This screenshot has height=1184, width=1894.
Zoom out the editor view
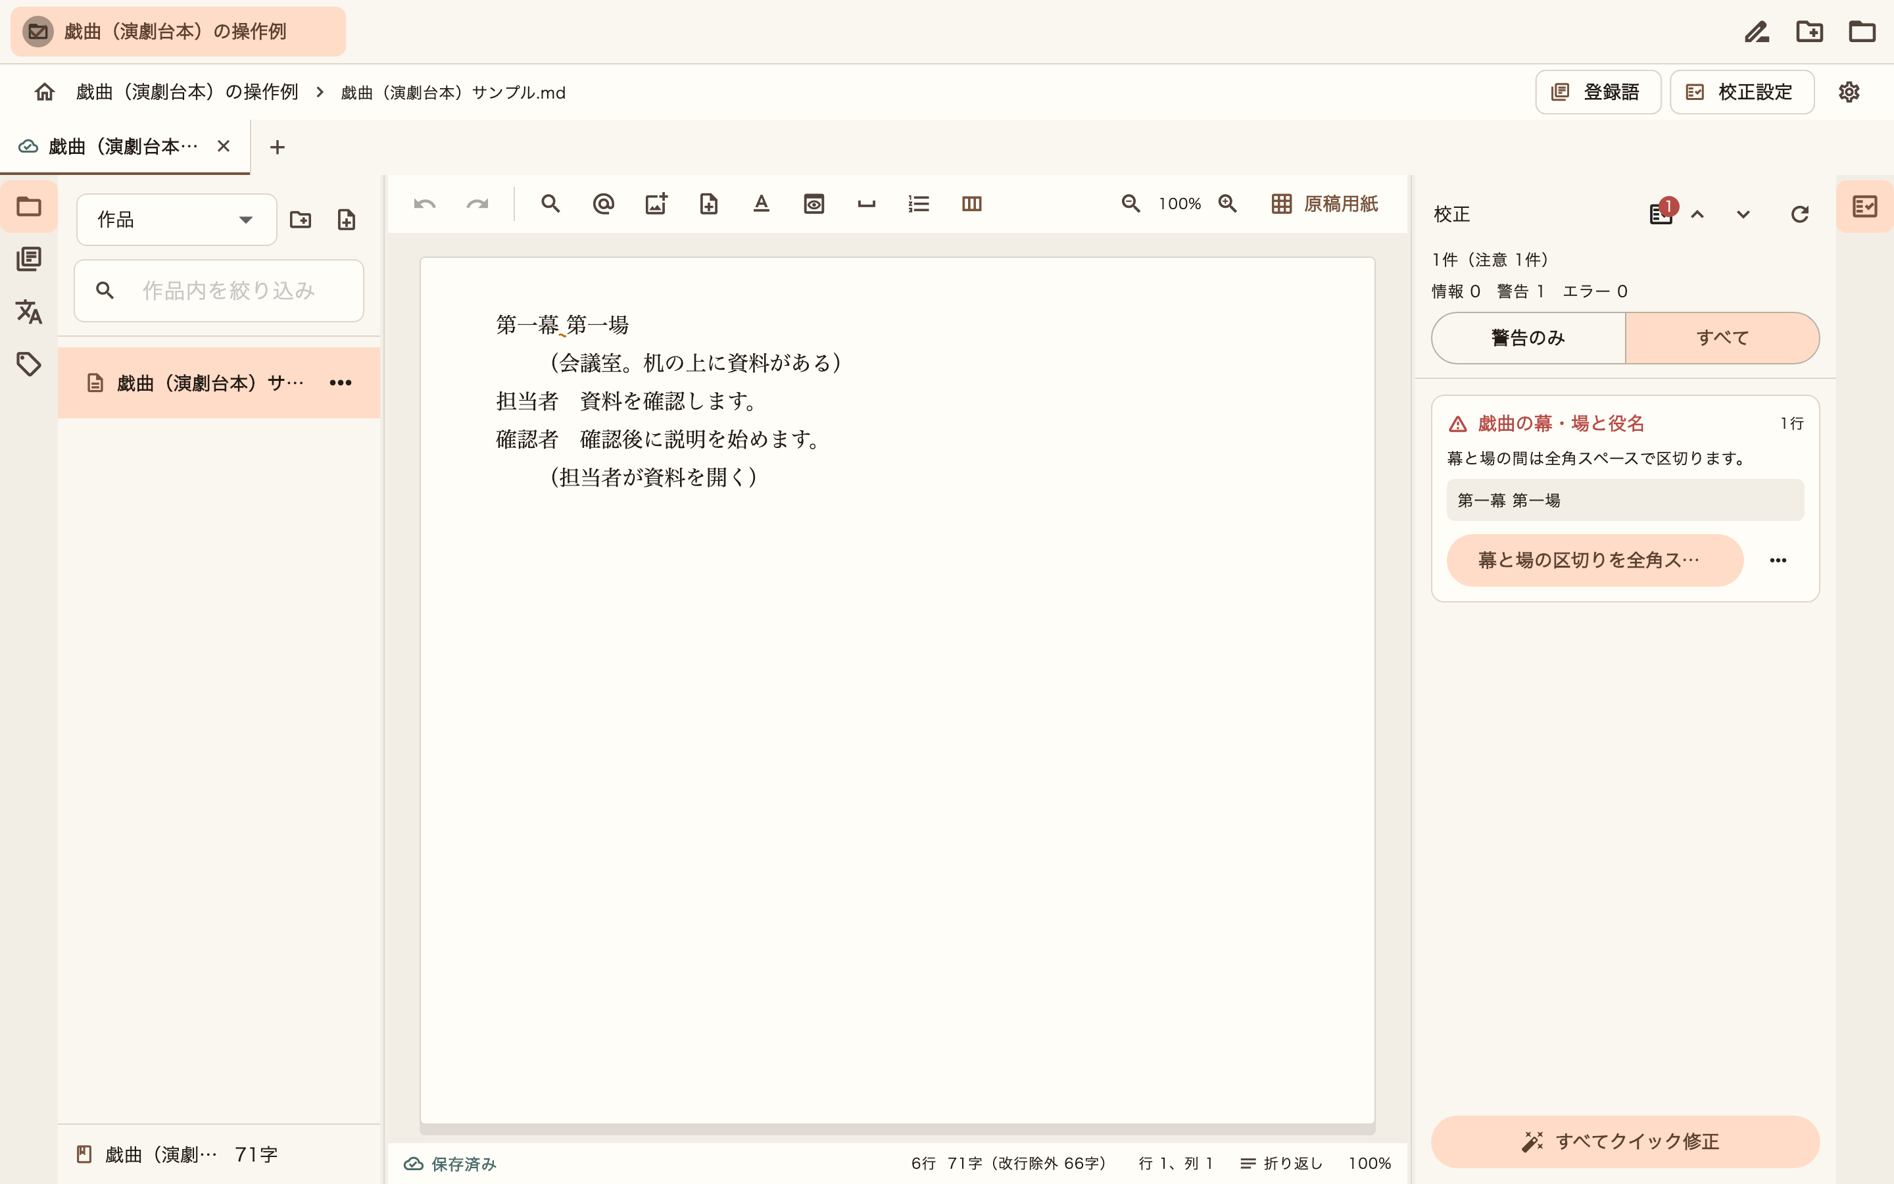[1131, 204]
